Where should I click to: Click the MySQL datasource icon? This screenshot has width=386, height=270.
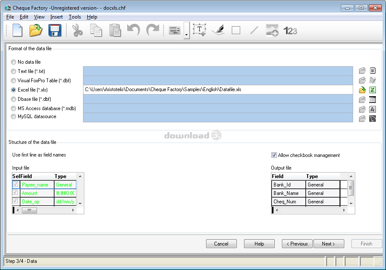tap(373, 119)
